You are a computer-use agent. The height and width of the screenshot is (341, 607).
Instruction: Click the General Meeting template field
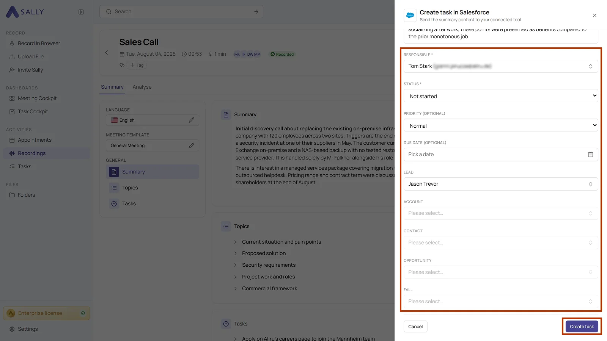pos(153,145)
